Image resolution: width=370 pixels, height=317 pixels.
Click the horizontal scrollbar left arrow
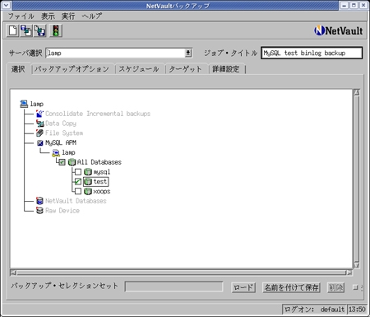pyautogui.click(x=13, y=273)
